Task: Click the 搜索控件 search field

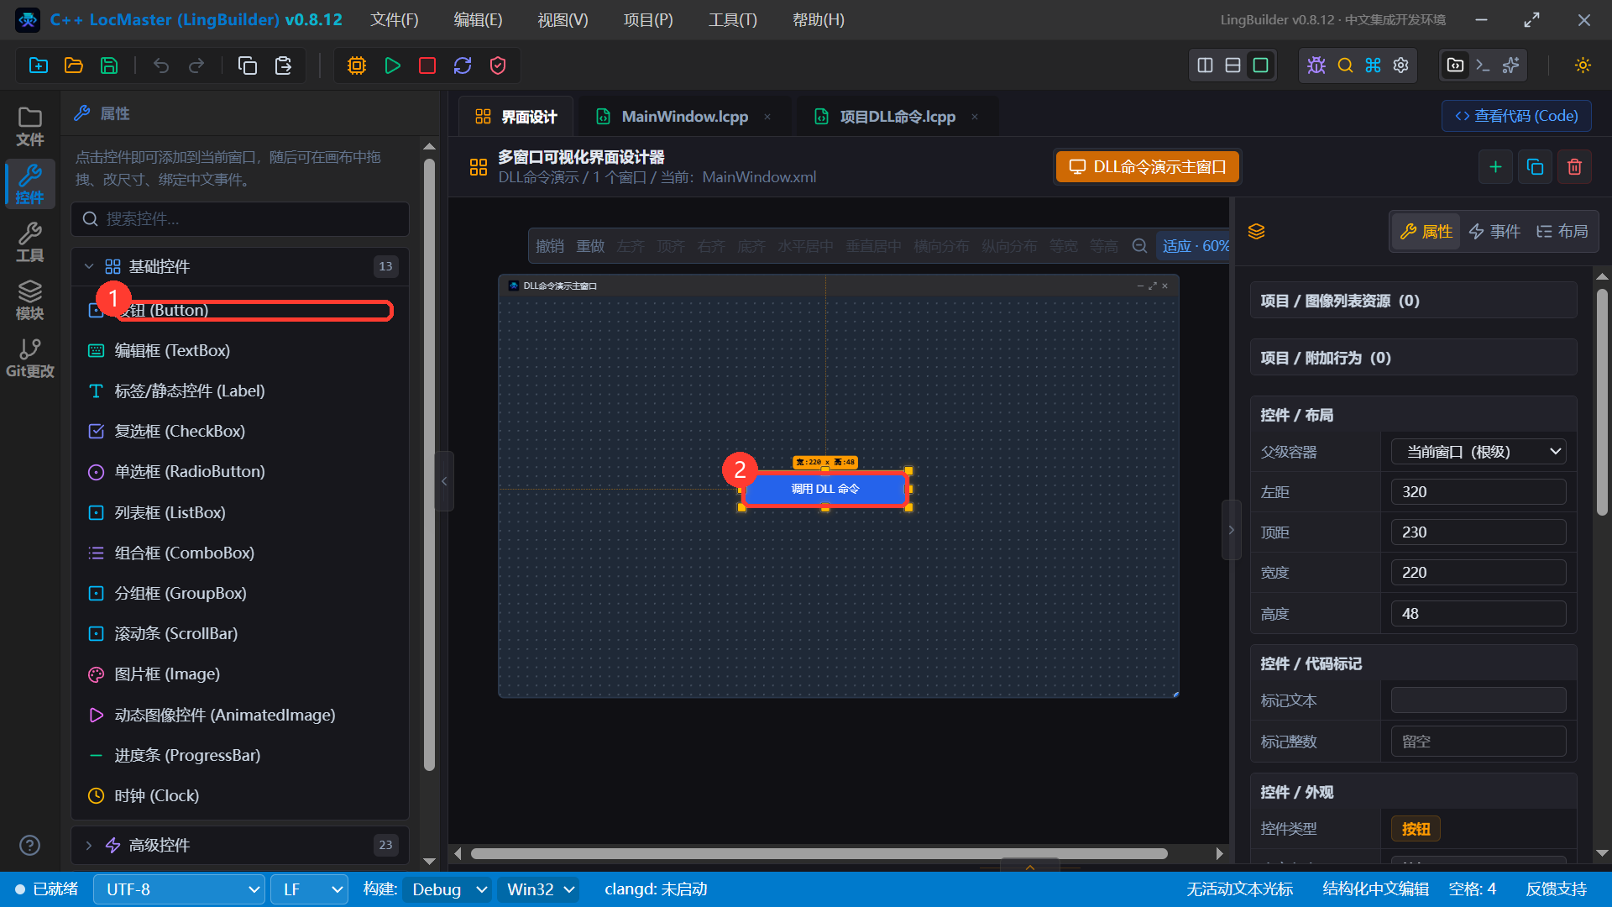Action: pyautogui.click(x=240, y=219)
